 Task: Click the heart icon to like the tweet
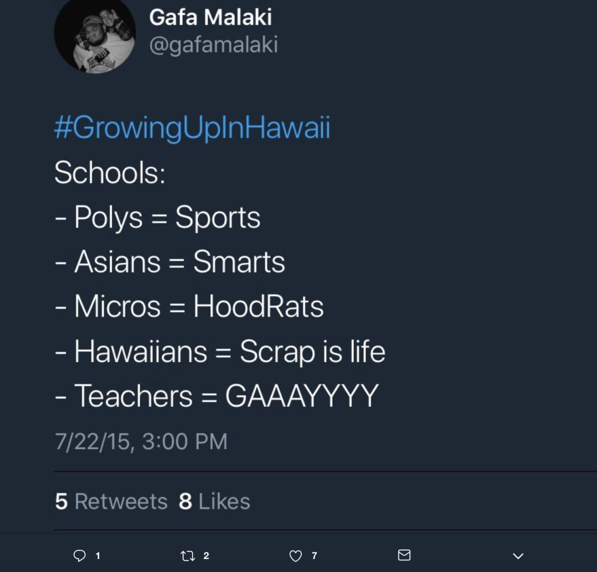295,555
